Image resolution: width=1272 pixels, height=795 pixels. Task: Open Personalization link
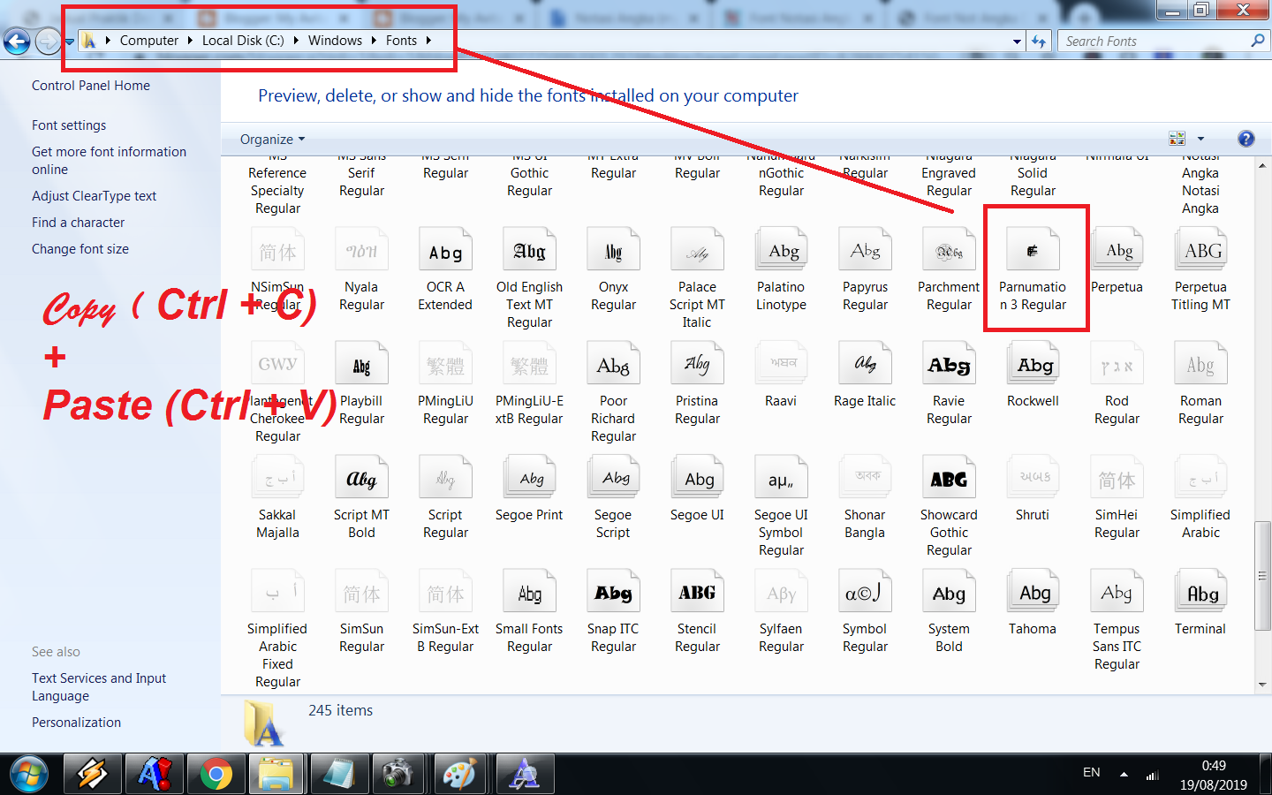click(76, 723)
